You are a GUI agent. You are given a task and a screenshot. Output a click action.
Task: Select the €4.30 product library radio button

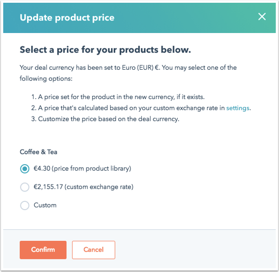click(25, 169)
